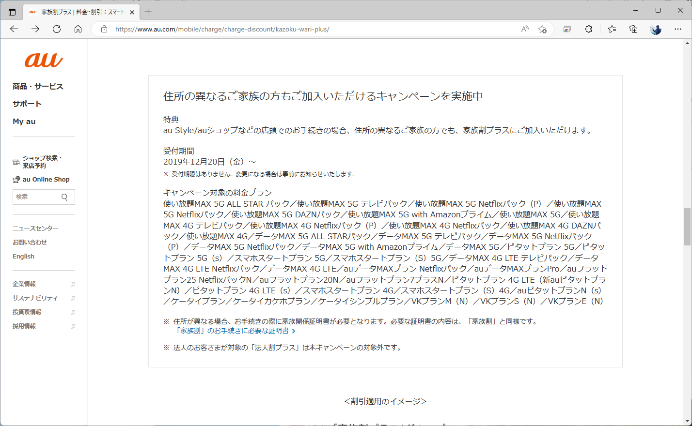This screenshot has height=426, width=692.
Task: Open the Favorites list icon
Action: click(612, 29)
